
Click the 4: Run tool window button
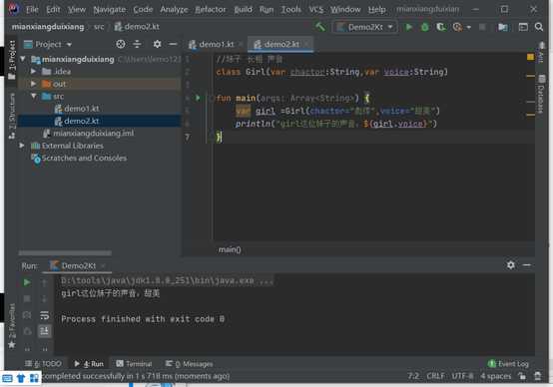click(x=89, y=364)
